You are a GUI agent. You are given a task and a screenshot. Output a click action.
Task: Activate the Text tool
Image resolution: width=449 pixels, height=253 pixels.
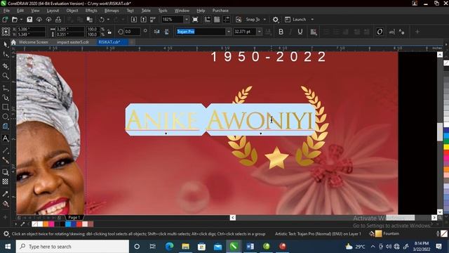point(6,138)
